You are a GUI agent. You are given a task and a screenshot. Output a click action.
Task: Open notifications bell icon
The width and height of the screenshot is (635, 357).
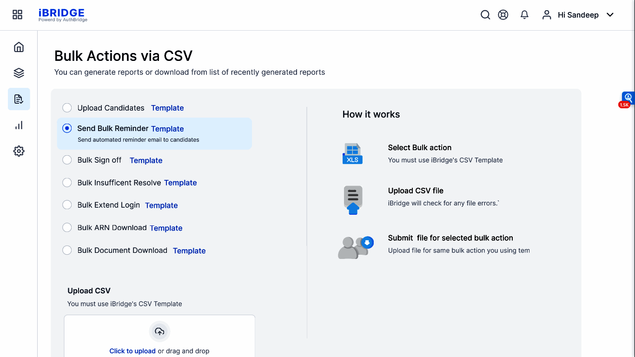point(524,15)
